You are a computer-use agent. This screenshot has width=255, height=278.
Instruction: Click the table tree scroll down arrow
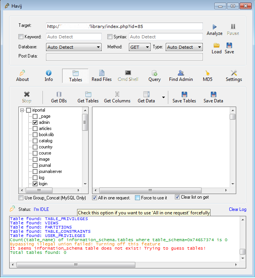[85, 184]
